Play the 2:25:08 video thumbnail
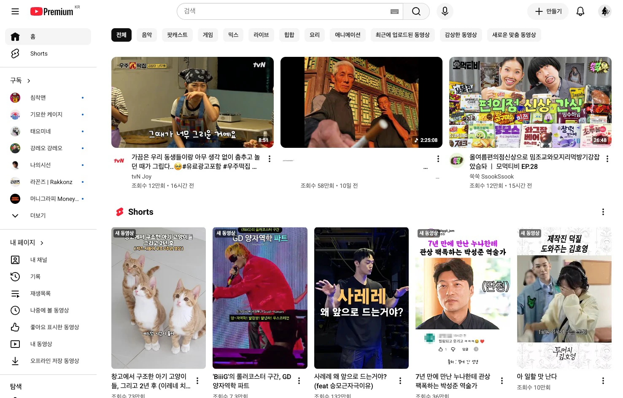623x398 pixels. pyautogui.click(x=361, y=102)
